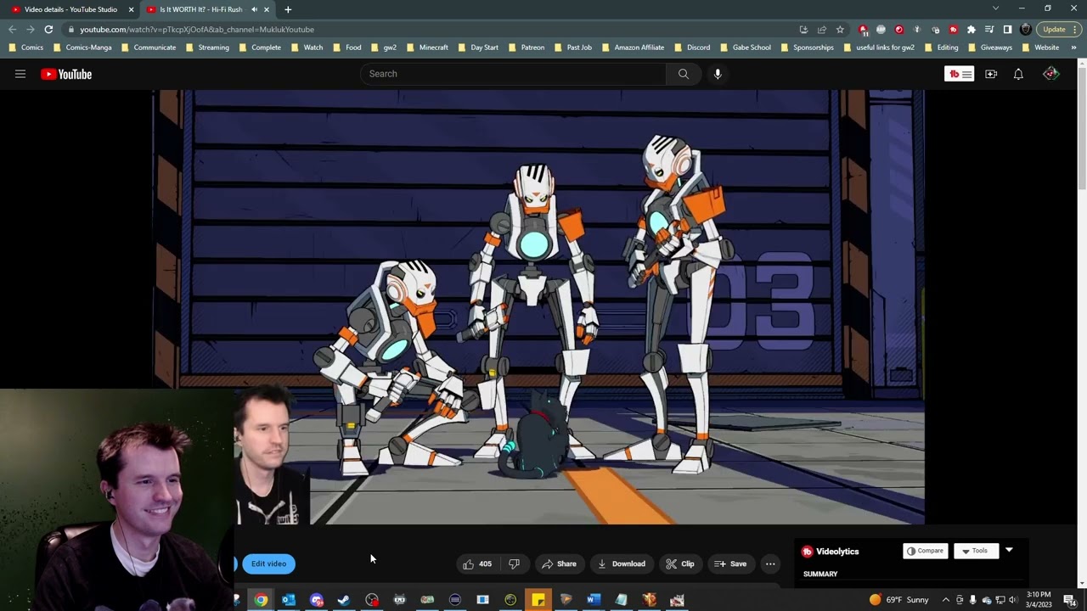
Task: Click the video player to pause playback
Action: tap(538, 307)
